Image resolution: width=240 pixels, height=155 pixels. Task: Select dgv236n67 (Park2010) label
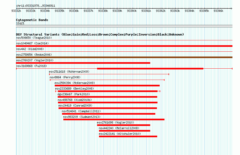[x=74, y=94]
